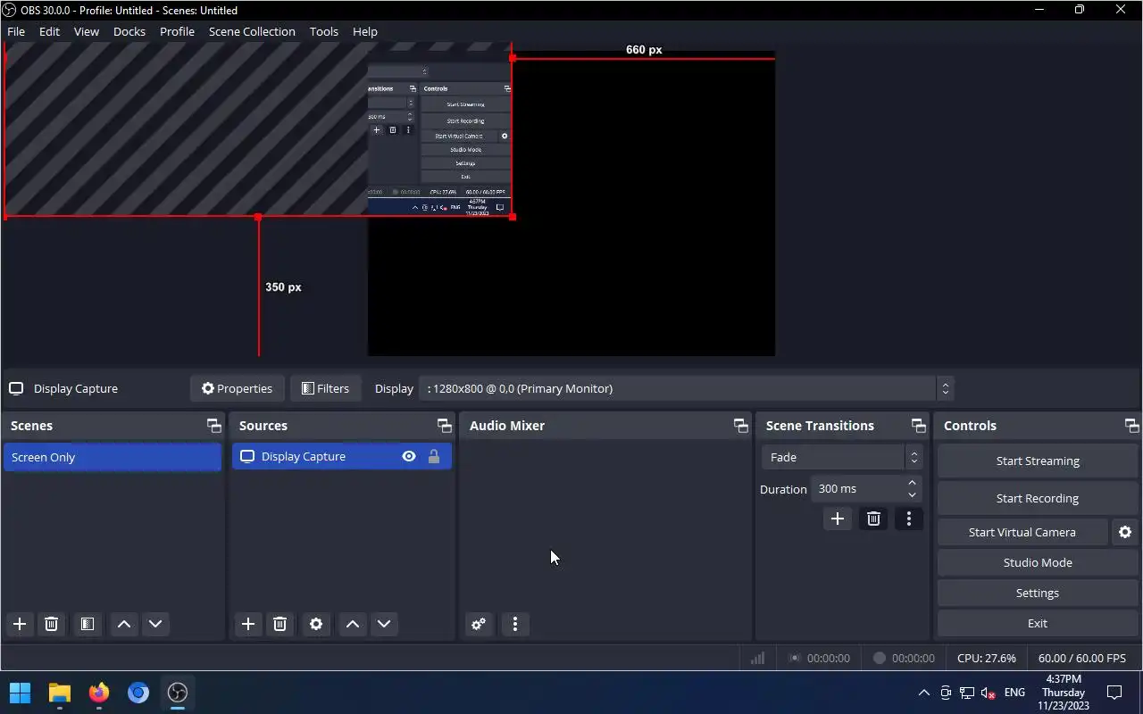Move scene down arrow in Scenes panel

[x=155, y=624]
